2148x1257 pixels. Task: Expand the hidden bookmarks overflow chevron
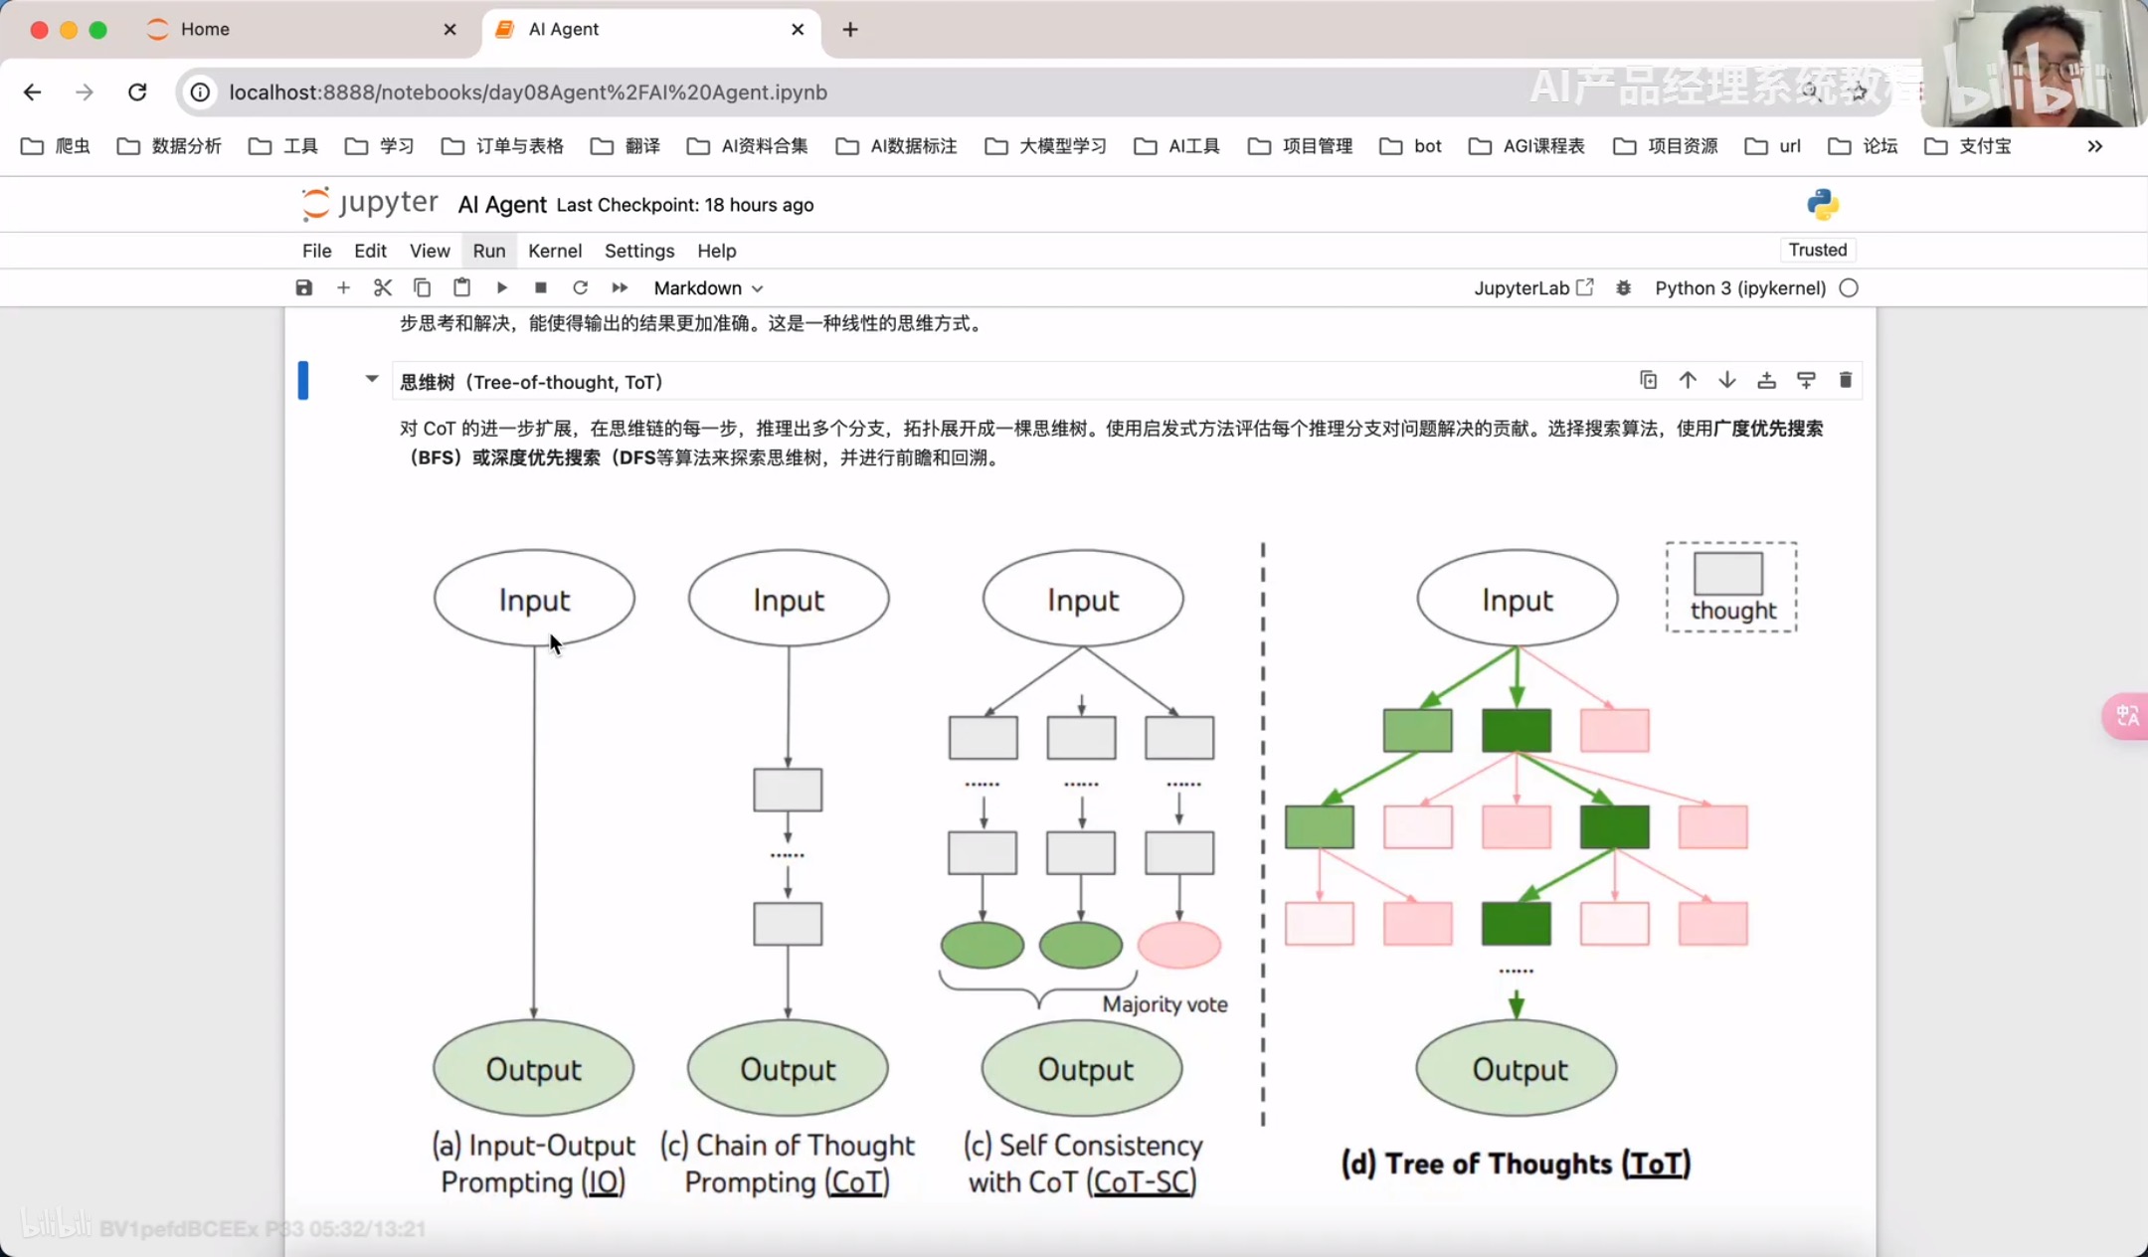pyautogui.click(x=2094, y=146)
